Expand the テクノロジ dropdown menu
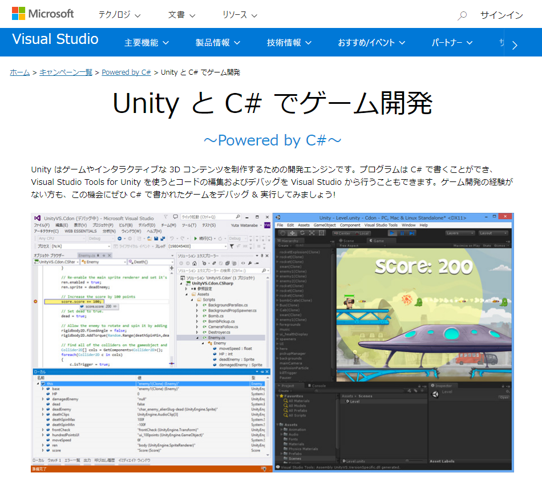 point(119,15)
